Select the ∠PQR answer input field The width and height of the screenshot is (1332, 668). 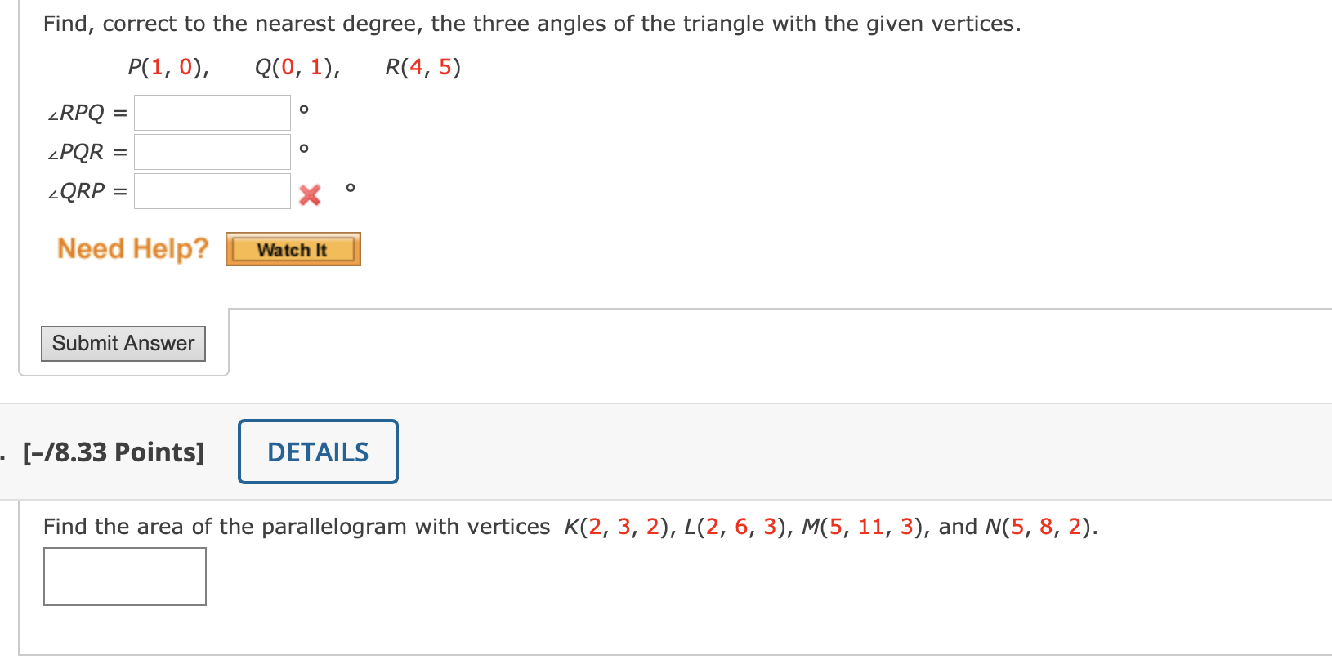[x=211, y=151]
